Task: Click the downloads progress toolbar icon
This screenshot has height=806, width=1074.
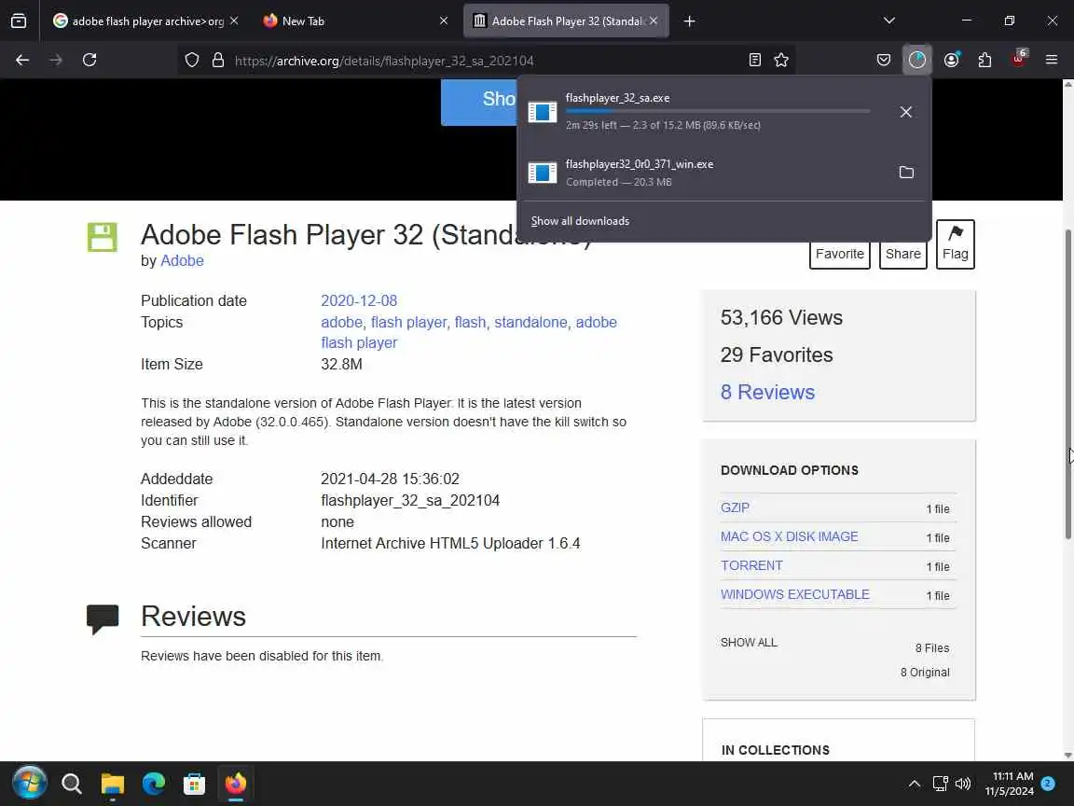Action: tap(917, 61)
